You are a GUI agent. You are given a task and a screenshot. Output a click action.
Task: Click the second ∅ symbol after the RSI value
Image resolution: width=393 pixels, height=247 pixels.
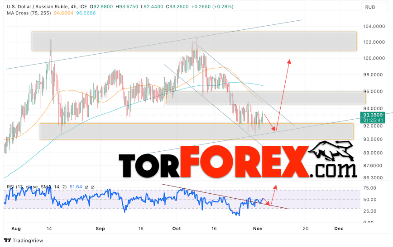click(x=92, y=187)
